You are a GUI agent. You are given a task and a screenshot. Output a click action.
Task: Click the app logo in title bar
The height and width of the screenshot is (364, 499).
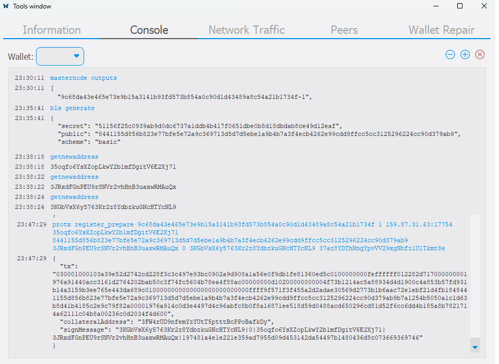point(6,6)
